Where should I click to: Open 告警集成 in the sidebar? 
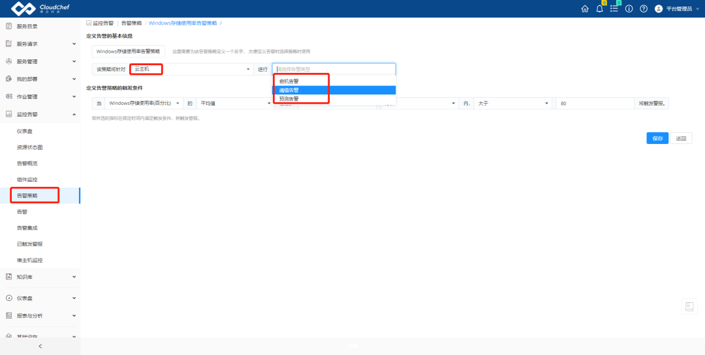(x=27, y=228)
